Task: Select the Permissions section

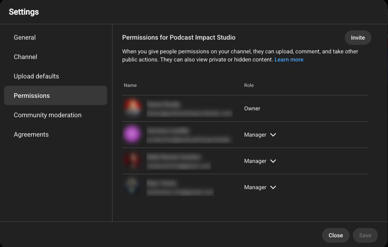Action: (x=55, y=95)
